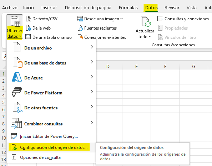
Task: Expand the Combinar consultas submenu arrow
Action: point(92,123)
